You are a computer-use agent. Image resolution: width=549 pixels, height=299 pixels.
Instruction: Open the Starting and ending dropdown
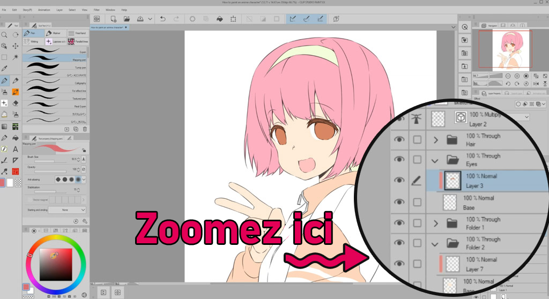pos(67,210)
